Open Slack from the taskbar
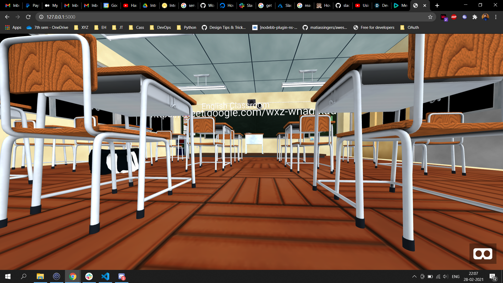 coord(89,276)
